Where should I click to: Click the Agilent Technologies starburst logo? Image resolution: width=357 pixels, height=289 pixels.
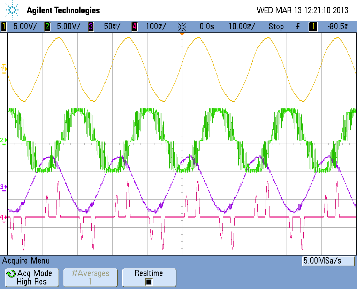(12, 10)
